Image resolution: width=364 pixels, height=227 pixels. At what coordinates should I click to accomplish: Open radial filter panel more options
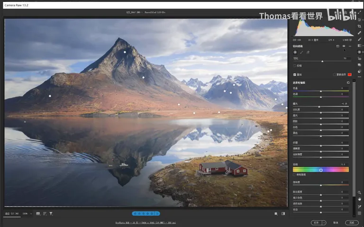tap(350, 46)
